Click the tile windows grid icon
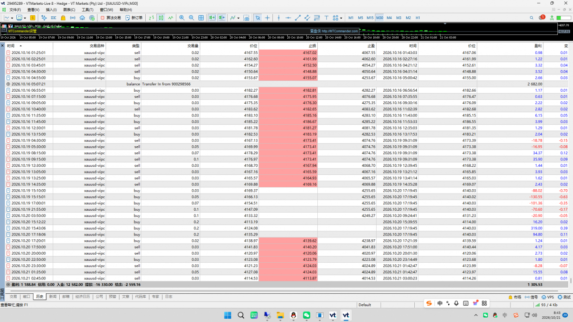Screen dimensions: 573x322 coord(201,18)
